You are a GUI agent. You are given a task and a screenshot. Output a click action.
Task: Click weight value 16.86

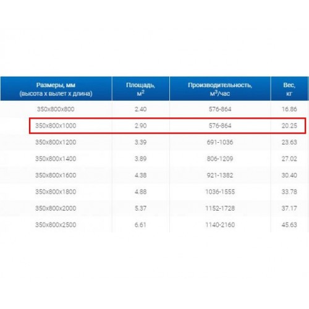pyautogui.click(x=289, y=109)
